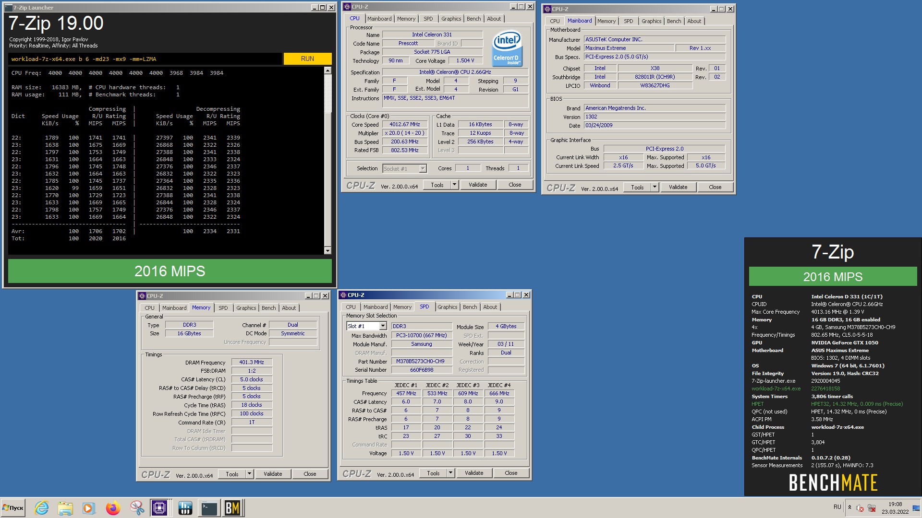
Task: Open Tools dropdown arrow in CPU-Z Memory window
Action: click(x=249, y=474)
